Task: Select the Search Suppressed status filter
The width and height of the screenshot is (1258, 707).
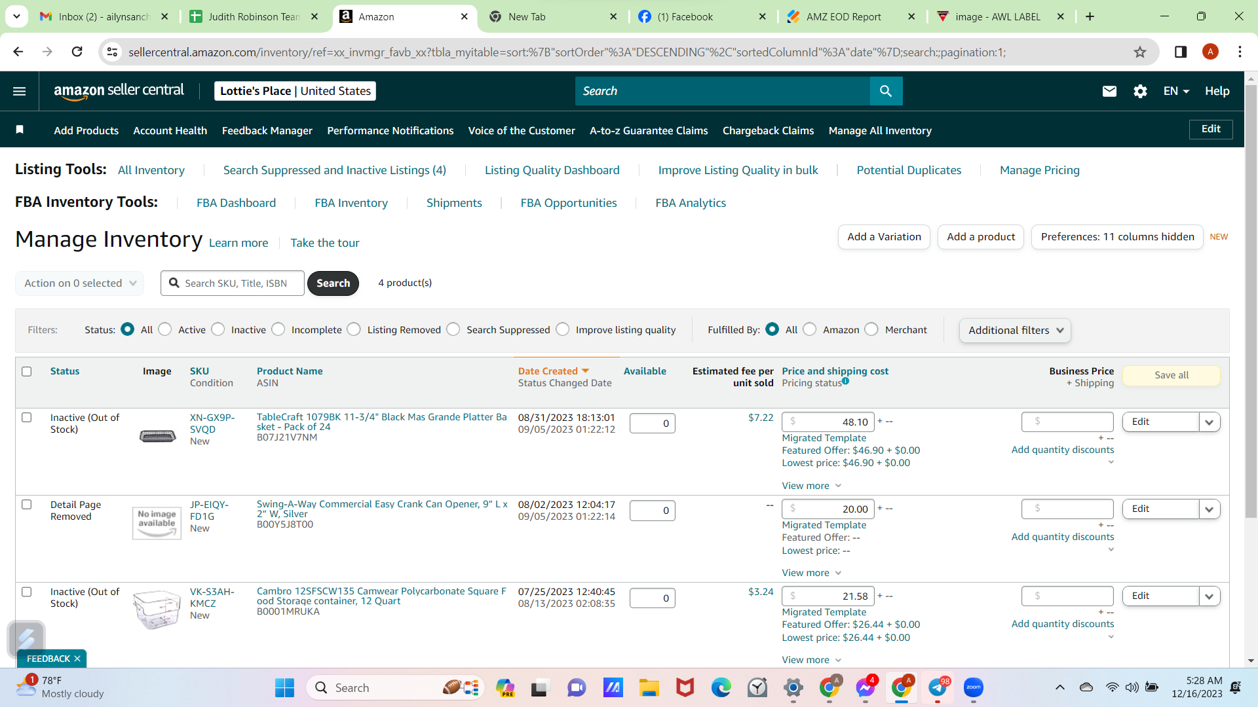Action: 453,329
